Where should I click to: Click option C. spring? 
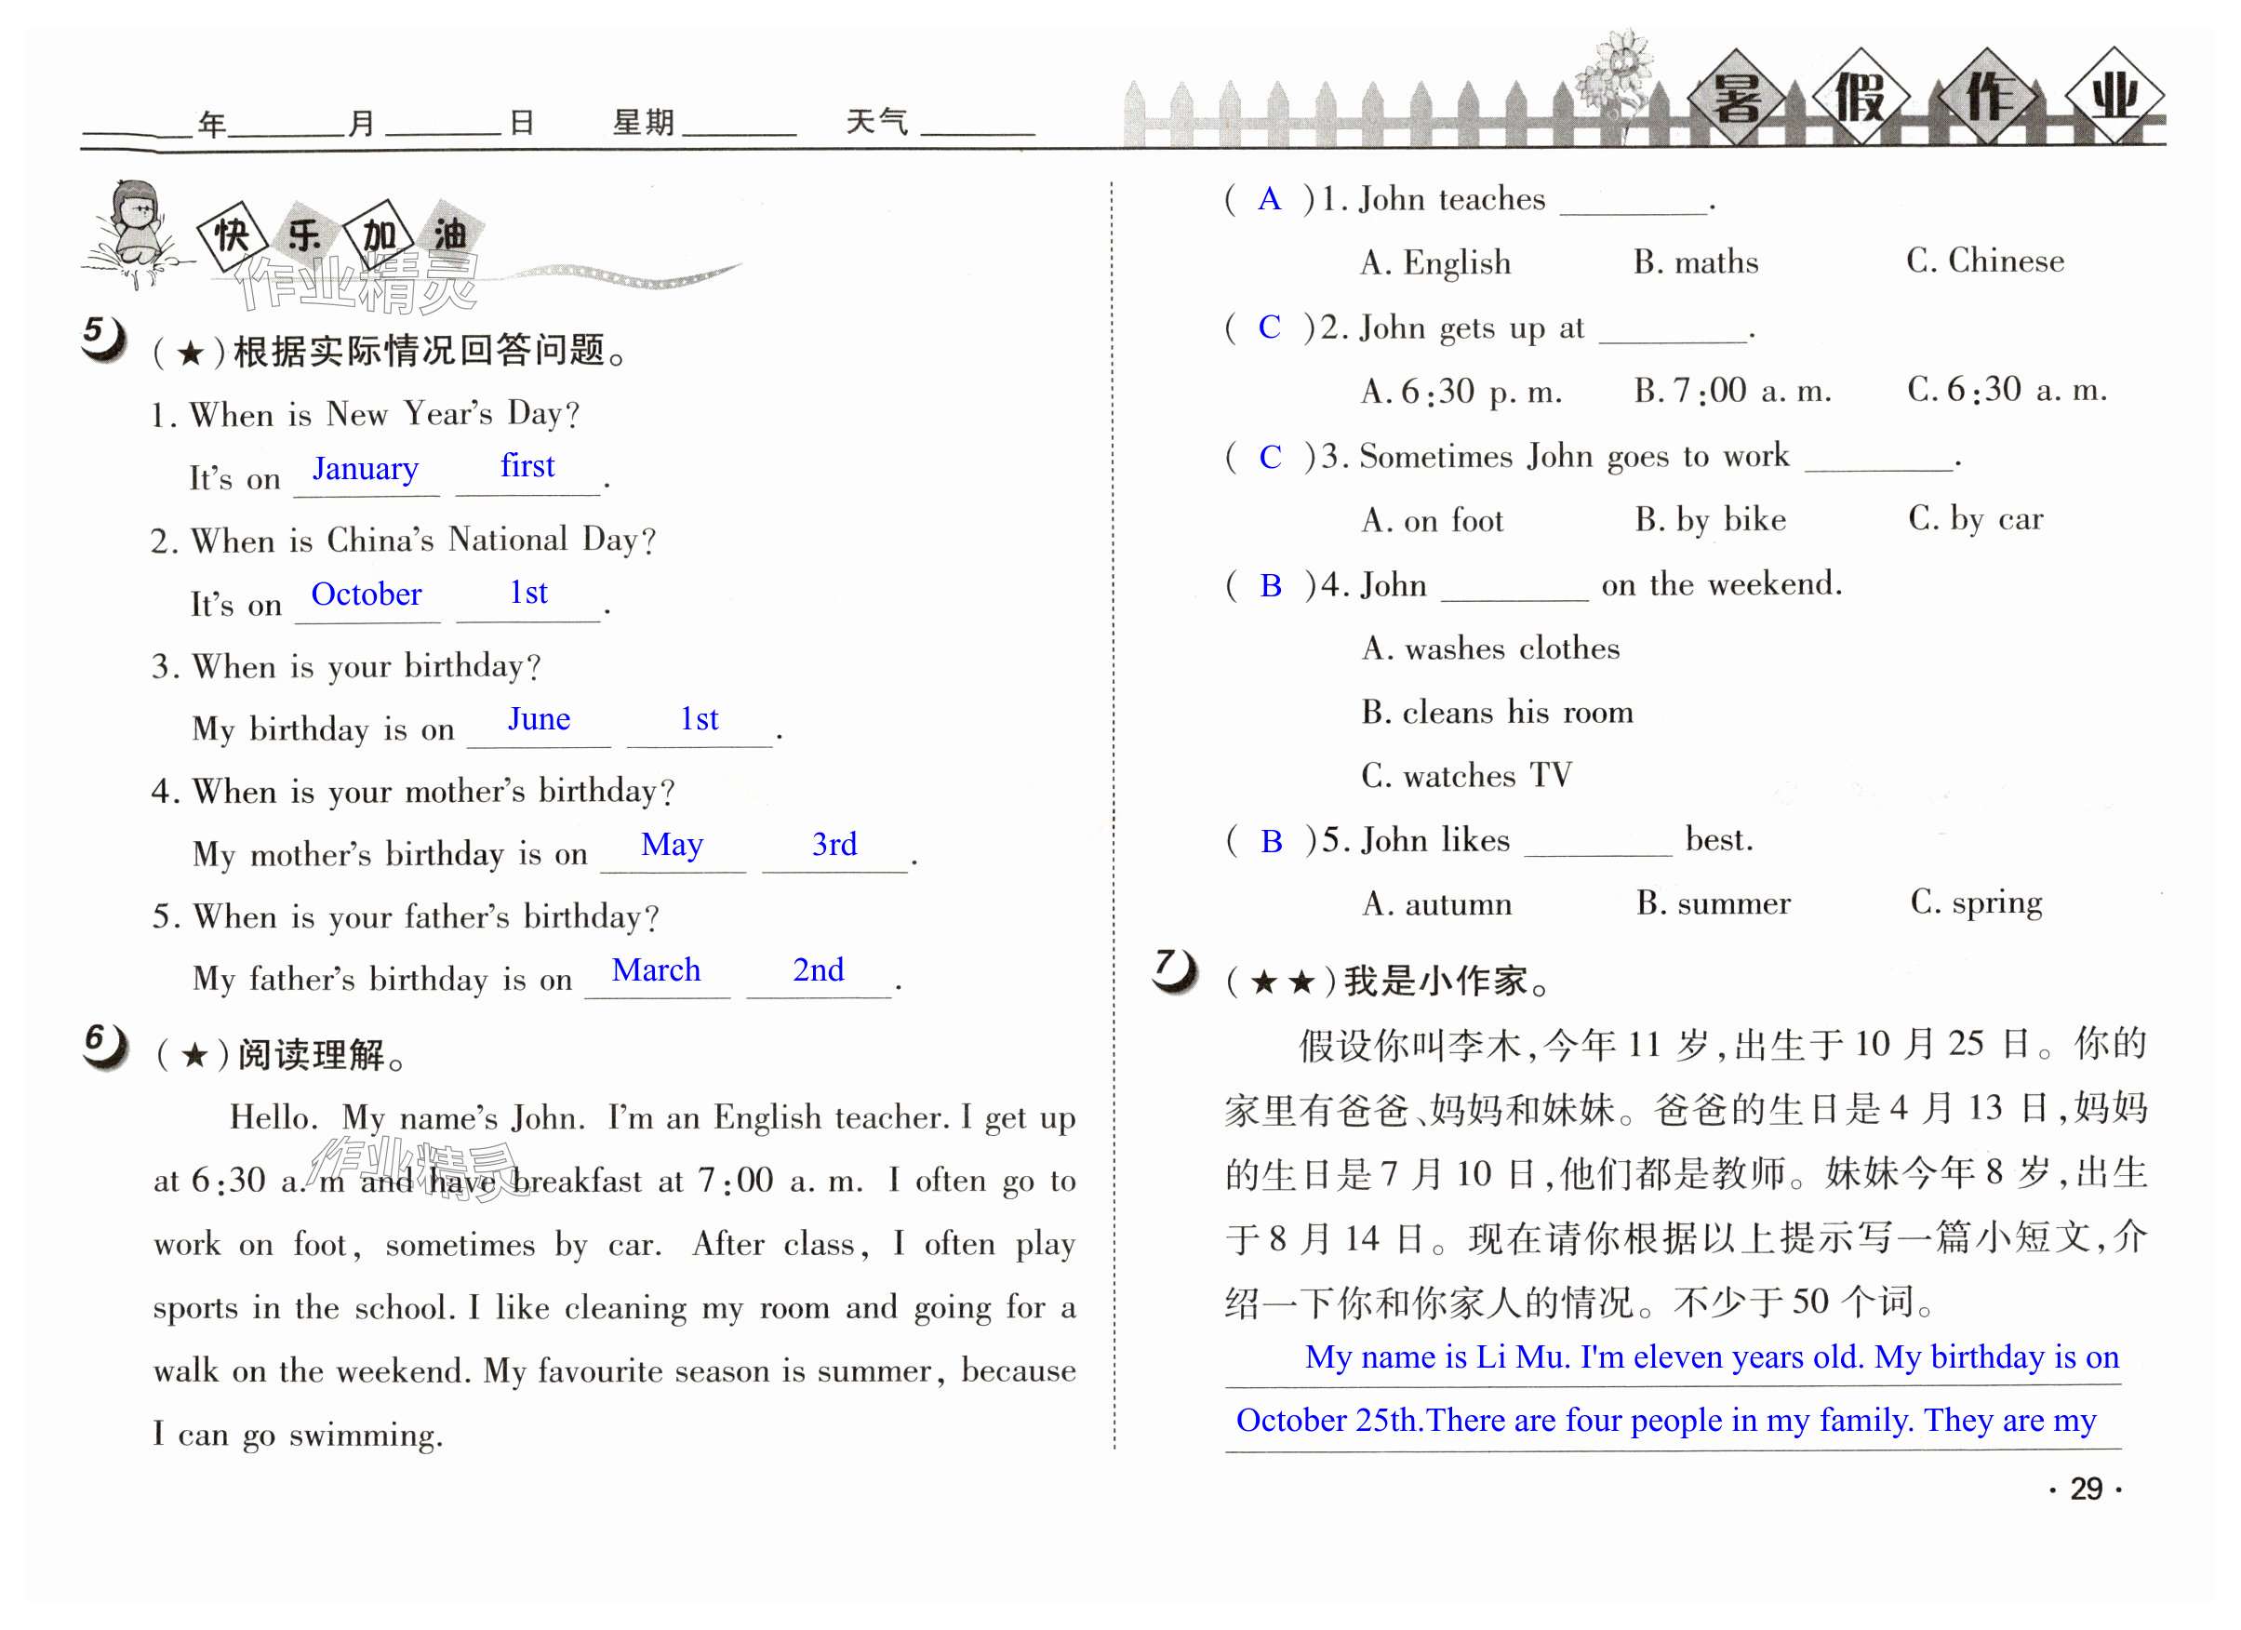coord(1975,902)
